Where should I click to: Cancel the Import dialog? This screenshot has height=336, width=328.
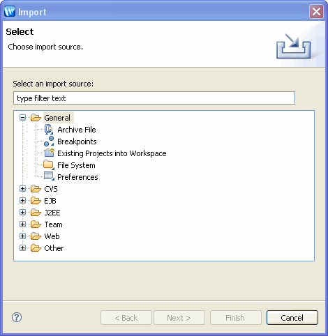pos(292,318)
